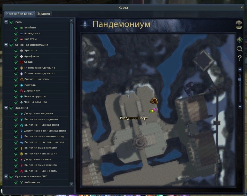Toggle the Функциональные NPC group checkbox
The height and width of the screenshot is (196, 247).
click(11, 177)
